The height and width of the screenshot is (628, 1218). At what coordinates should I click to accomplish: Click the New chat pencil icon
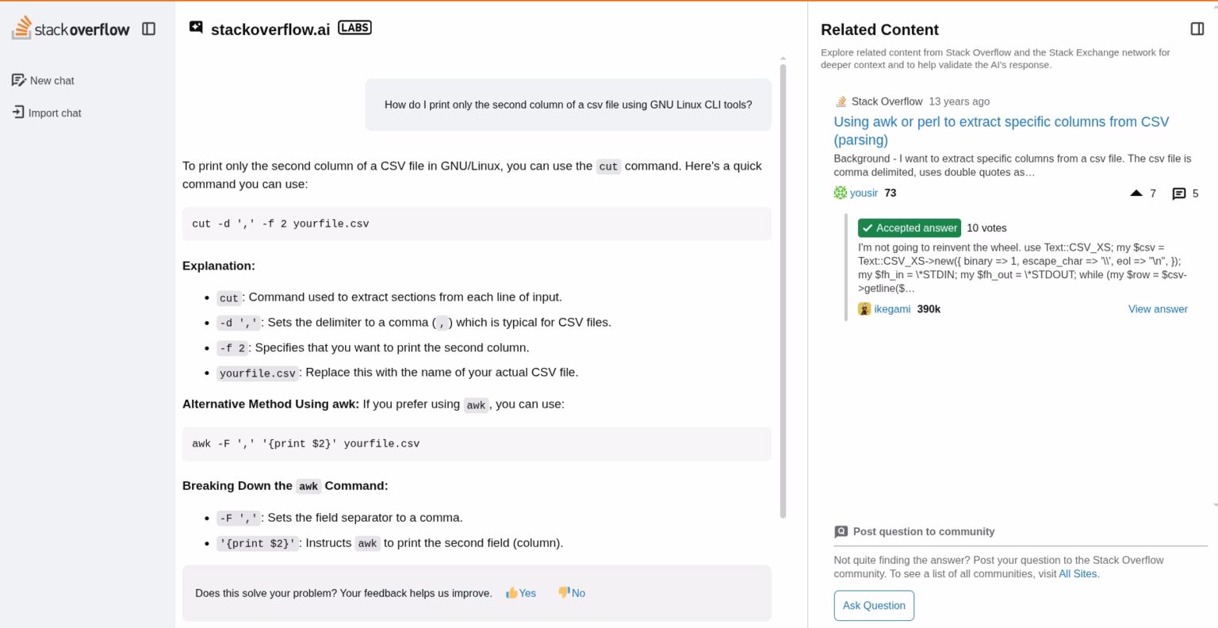point(19,80)
